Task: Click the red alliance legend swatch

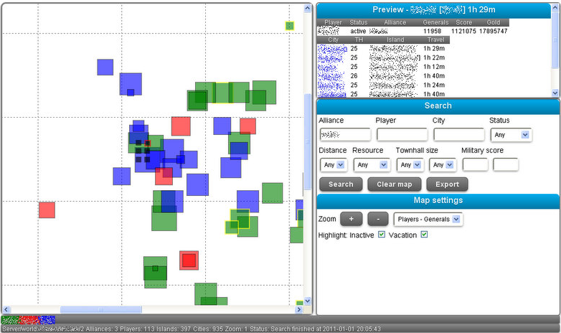Action: [x=29, y=319]
